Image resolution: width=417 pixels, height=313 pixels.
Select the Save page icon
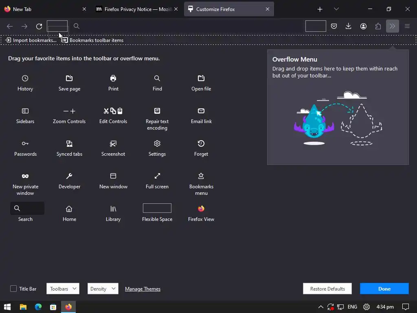[69, 78]
